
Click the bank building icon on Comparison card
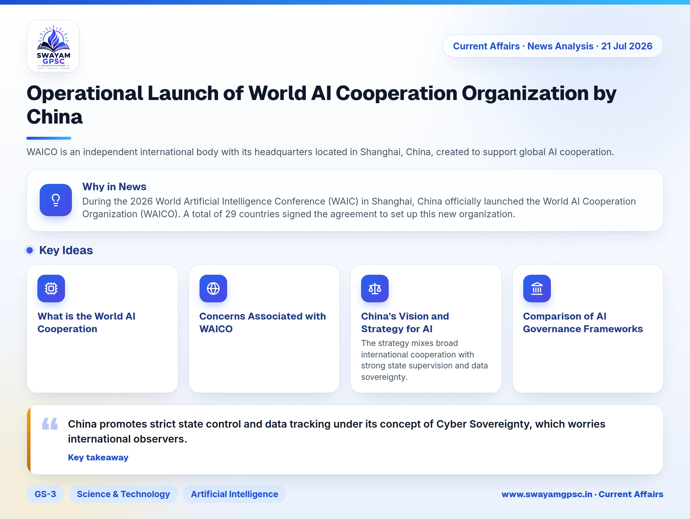coord(537,288)
